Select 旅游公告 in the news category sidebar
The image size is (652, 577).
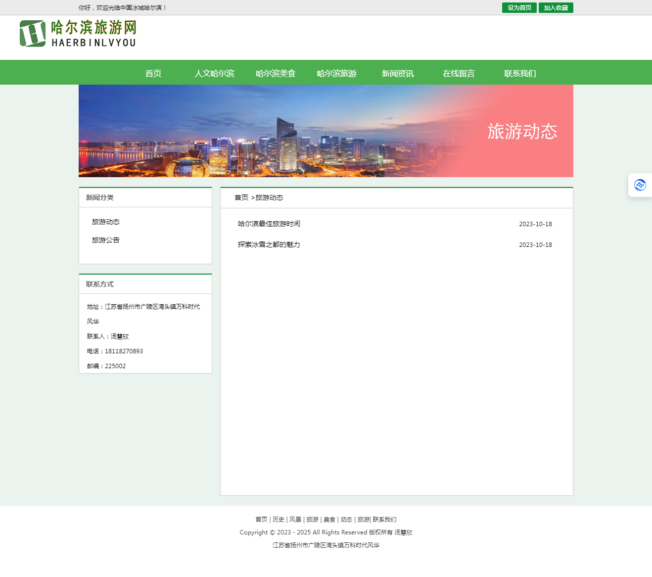[106, 240]
